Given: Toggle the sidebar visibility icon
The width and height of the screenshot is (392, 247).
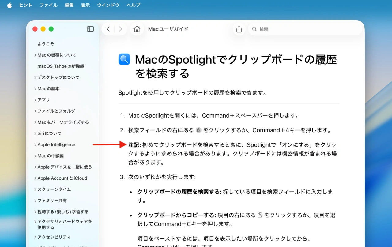Looking at the screenshot, I should [90, 28].
